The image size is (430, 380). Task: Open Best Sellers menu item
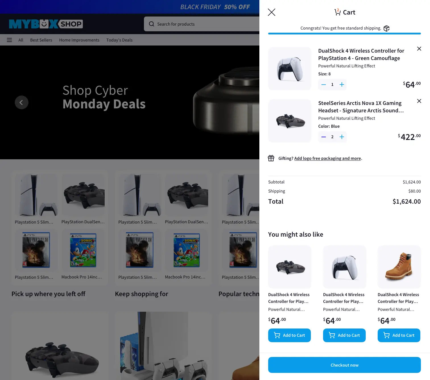click(41, 40)
